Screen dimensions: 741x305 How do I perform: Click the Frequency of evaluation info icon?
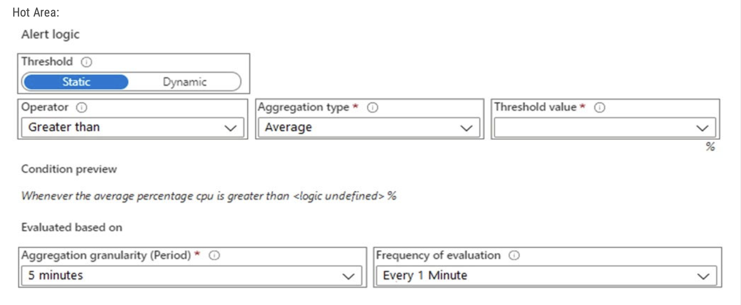click(514, 255)
